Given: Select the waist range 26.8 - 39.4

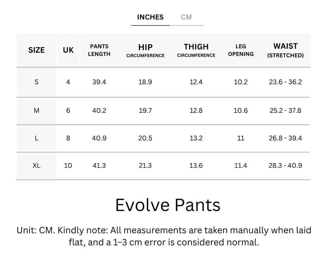Looking at the screenshot, I should click(285, 138).
